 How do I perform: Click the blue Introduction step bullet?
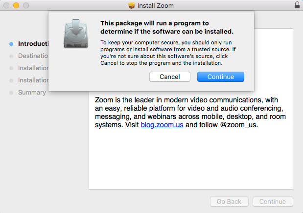11,44
